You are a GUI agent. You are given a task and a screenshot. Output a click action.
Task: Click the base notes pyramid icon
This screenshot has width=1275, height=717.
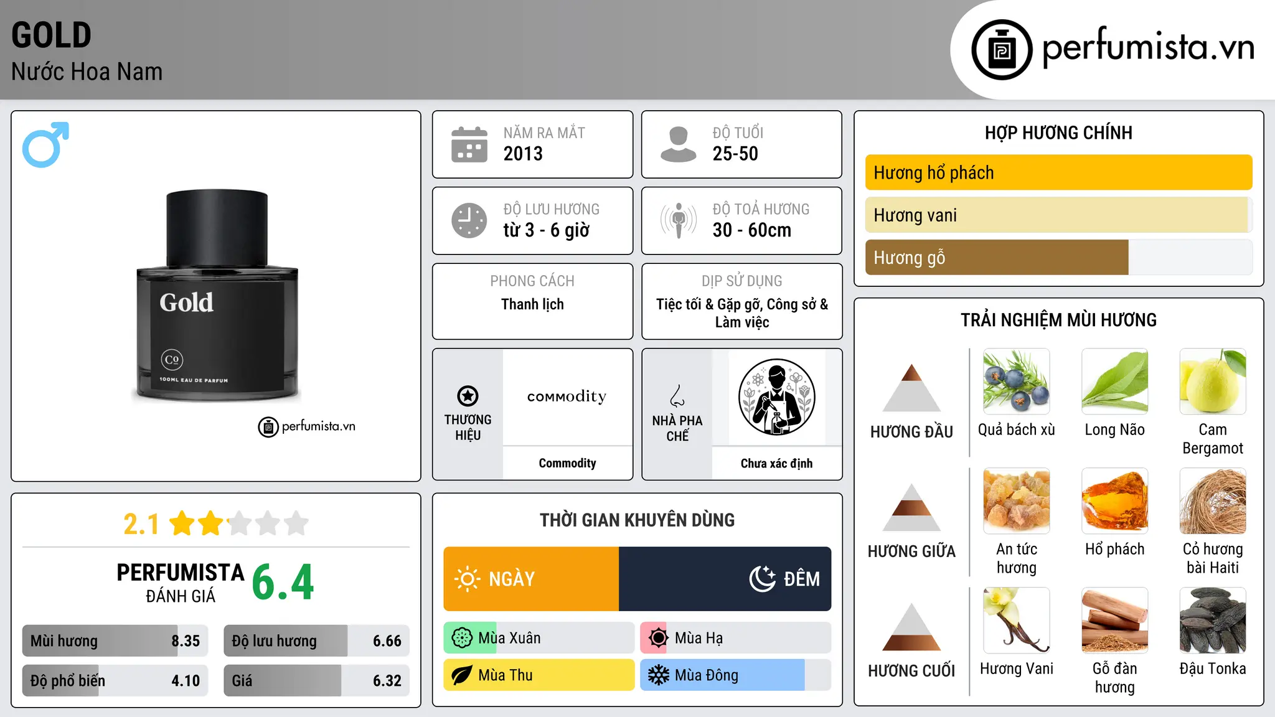coord(911,627)
